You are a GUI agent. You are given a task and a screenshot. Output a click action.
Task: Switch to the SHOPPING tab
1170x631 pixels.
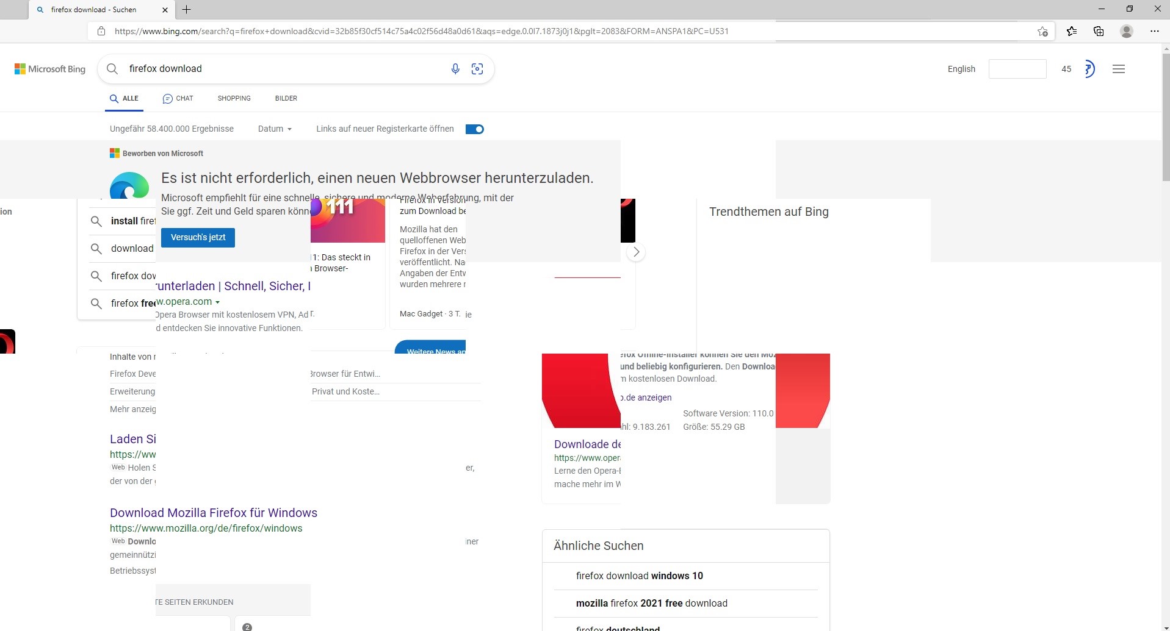(234, 98)
